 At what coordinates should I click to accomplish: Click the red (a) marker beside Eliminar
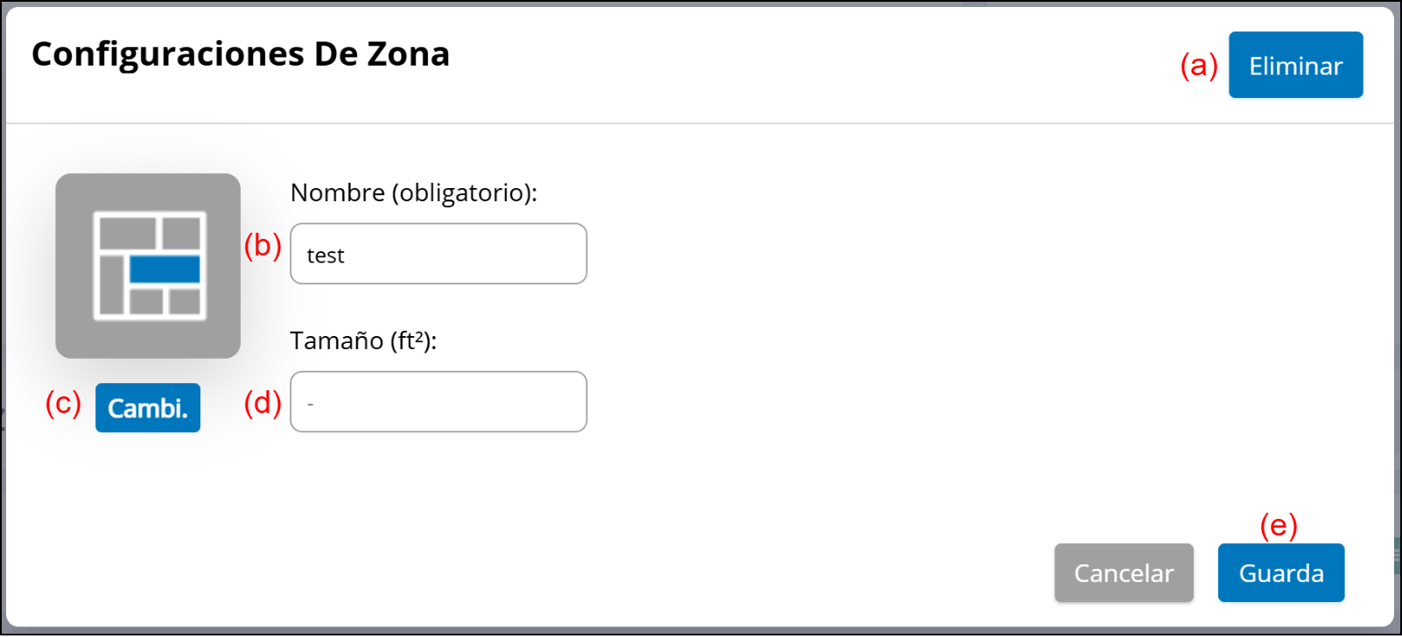click(1198, 66)
